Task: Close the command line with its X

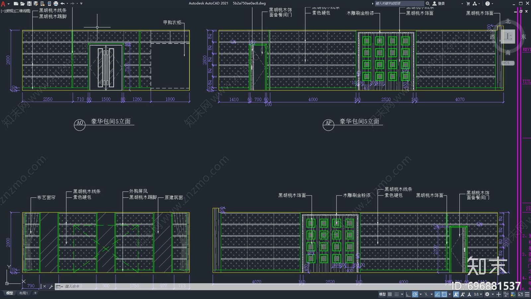Action: pos(44,286)
